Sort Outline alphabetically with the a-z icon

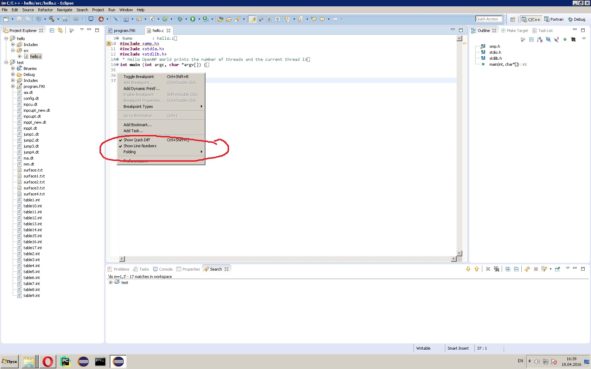[x=540, y=40]
